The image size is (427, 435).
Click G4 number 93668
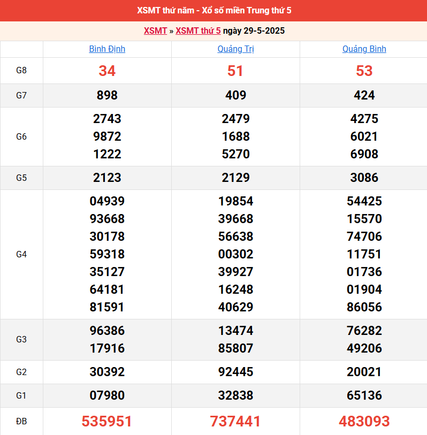click(107, 219)
